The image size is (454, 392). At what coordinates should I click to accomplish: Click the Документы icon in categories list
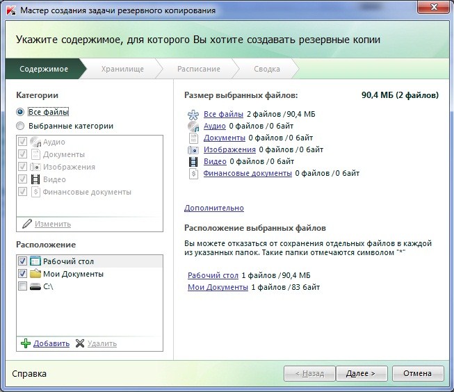coord(35,154)
